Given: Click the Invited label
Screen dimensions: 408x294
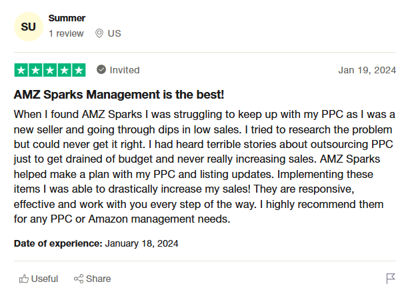Looking at the screenshot, I should pyautogui.click(x=125, y=70).
